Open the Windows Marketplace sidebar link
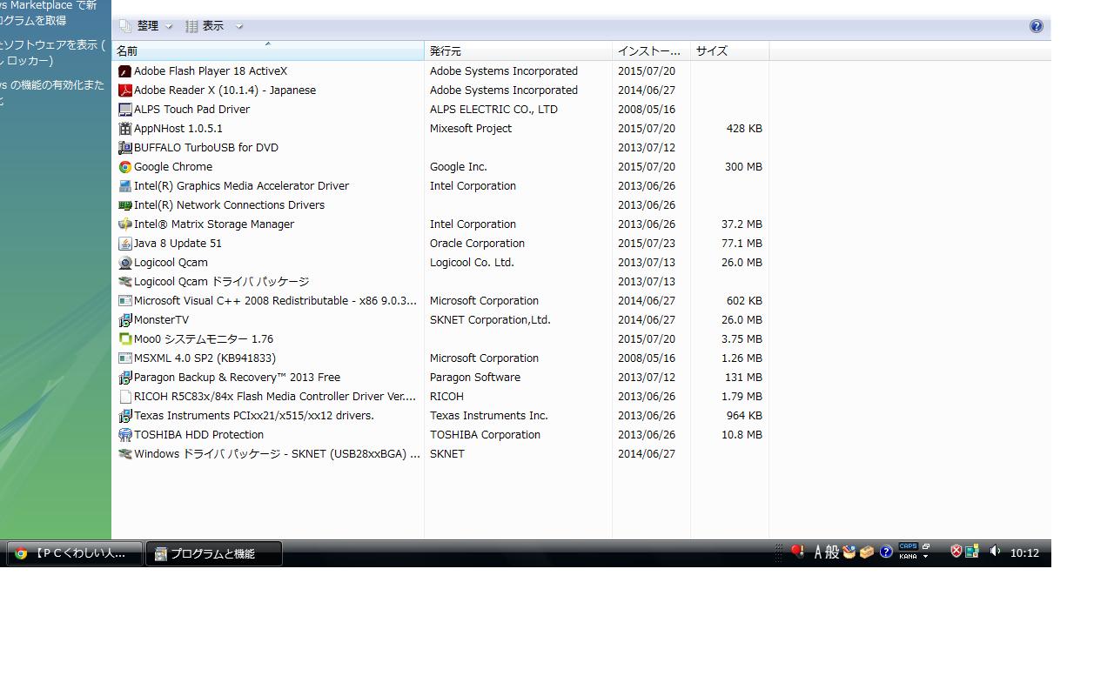 coord(48,13)
